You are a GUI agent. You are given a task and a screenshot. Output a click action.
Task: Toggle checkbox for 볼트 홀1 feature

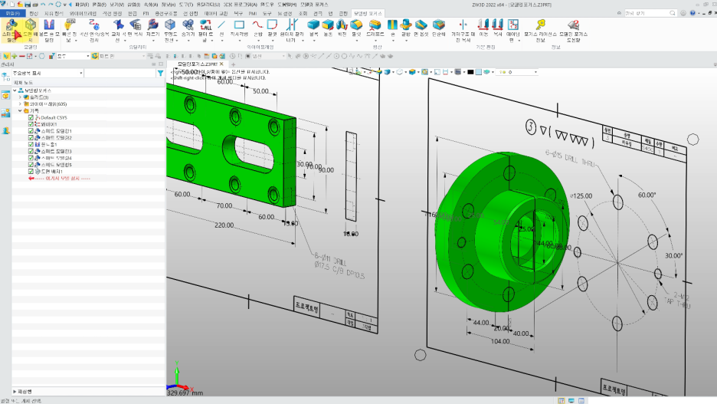click(31, 144)
